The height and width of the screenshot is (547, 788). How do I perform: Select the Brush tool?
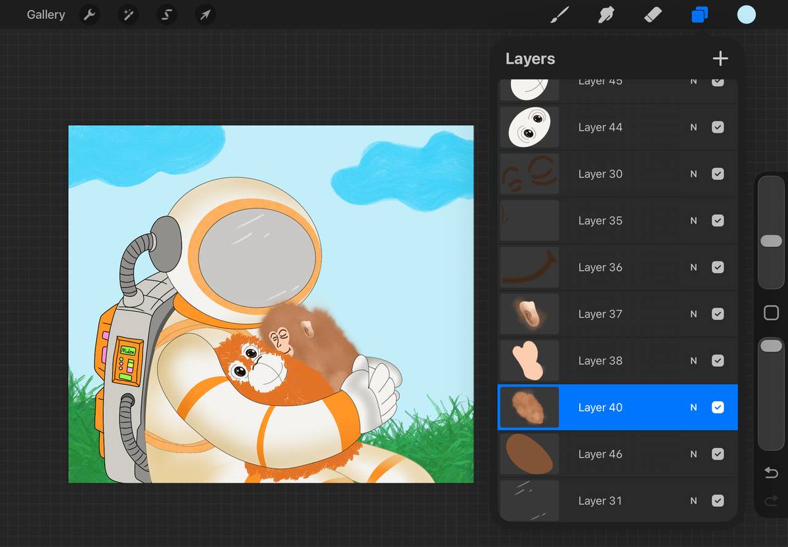(559, 14)
